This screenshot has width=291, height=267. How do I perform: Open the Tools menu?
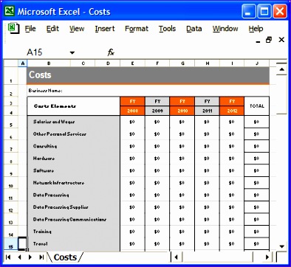pos(167,29)
